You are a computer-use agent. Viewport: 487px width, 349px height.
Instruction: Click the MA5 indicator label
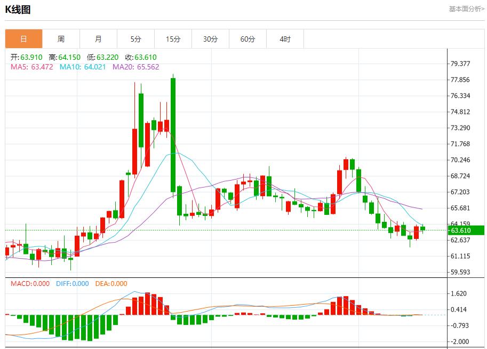click(32, 67)
